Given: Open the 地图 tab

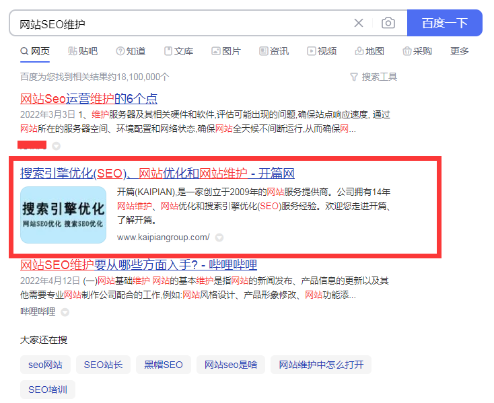Looking at the screenshot, I should [x=369, y=51].
